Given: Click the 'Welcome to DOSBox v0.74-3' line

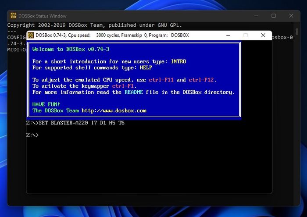Looking at the screenshot, I should (71, 49).
